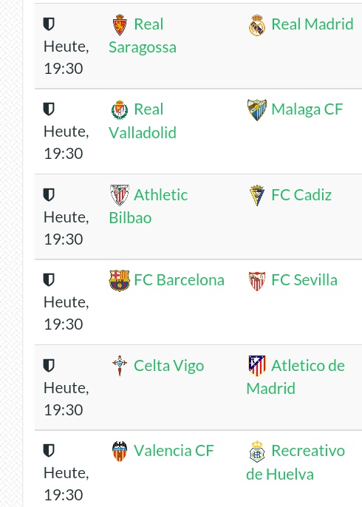Click the Valencia CF club crest

pyautogui.click(x=120, y=451)
